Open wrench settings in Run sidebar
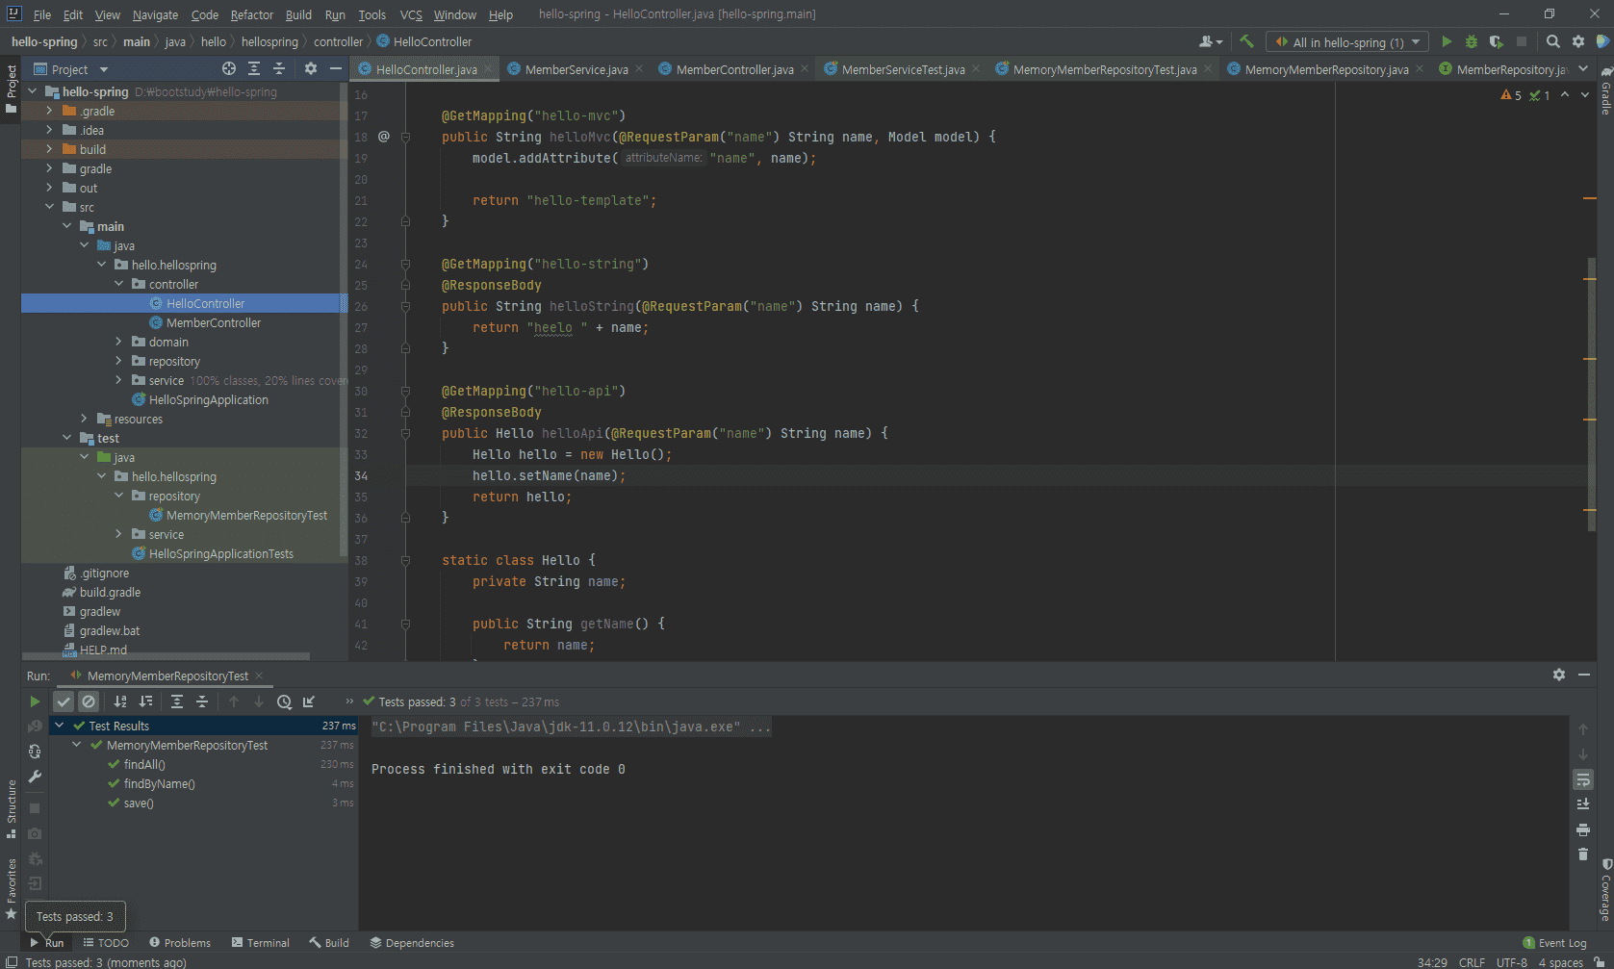This screenshot has width=1614, height=969. (x=35, y=777)
